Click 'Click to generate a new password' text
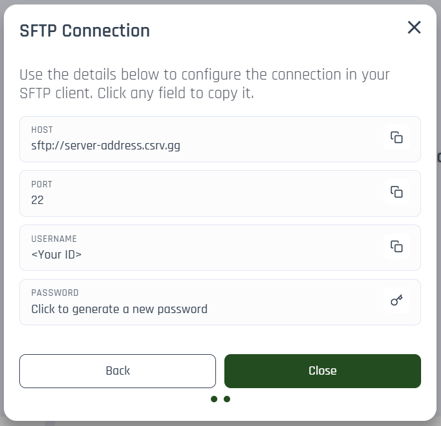The height and width of the screenshot is (426, 441). coord(119,309)
